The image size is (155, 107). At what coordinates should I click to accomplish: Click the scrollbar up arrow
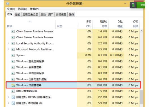(141, 31)
